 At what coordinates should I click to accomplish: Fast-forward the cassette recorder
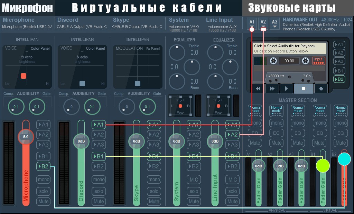272,89
